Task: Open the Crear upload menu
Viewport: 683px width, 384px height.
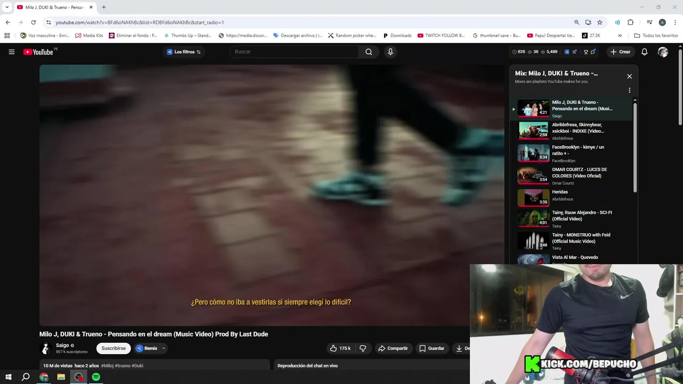Action: pos(621,52)
